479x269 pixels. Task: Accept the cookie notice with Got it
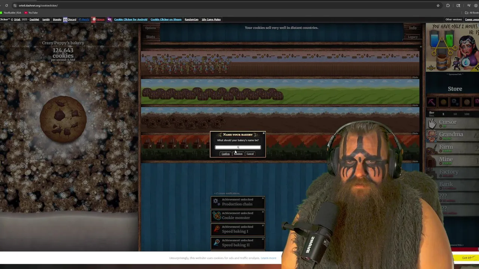466,258
